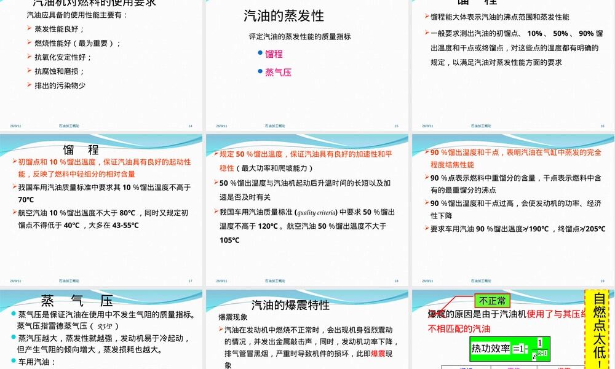
Task: Click the date 26/9/11 on slide 17 footer
Action: [x=16, y=281]
